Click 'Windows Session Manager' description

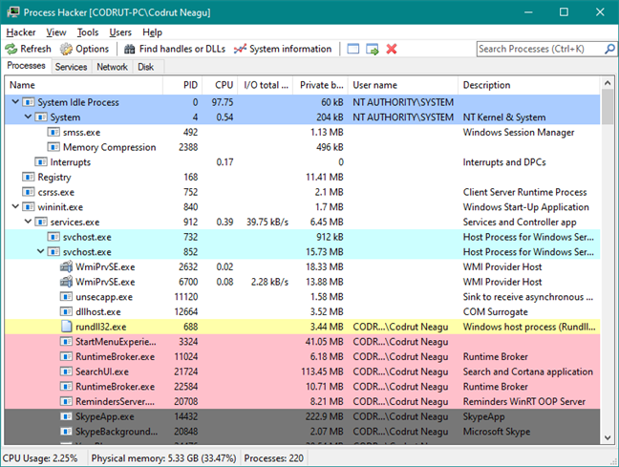click(x=519, y=132)
